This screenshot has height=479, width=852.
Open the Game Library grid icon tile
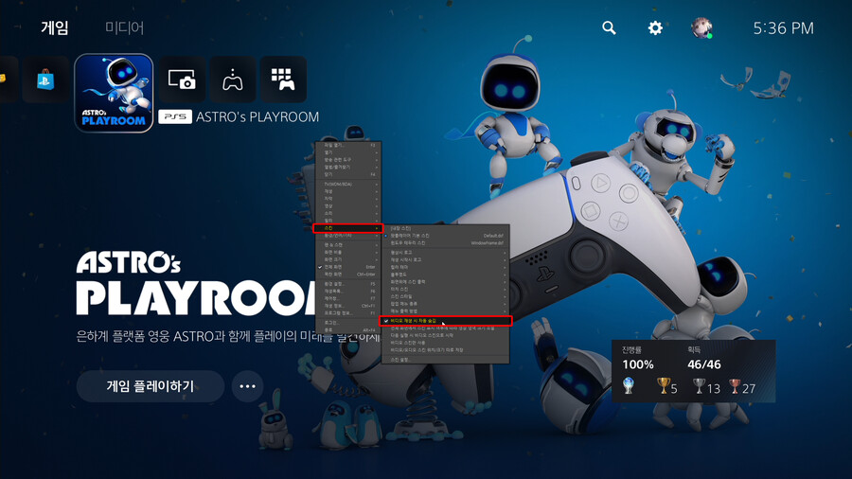[283, 80]
